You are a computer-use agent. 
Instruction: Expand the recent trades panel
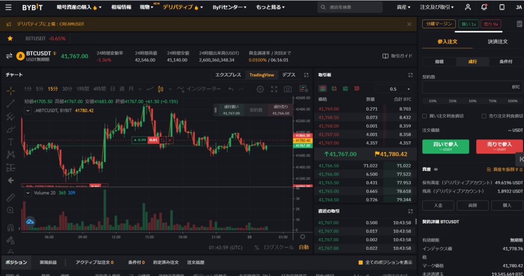[410, 211]
